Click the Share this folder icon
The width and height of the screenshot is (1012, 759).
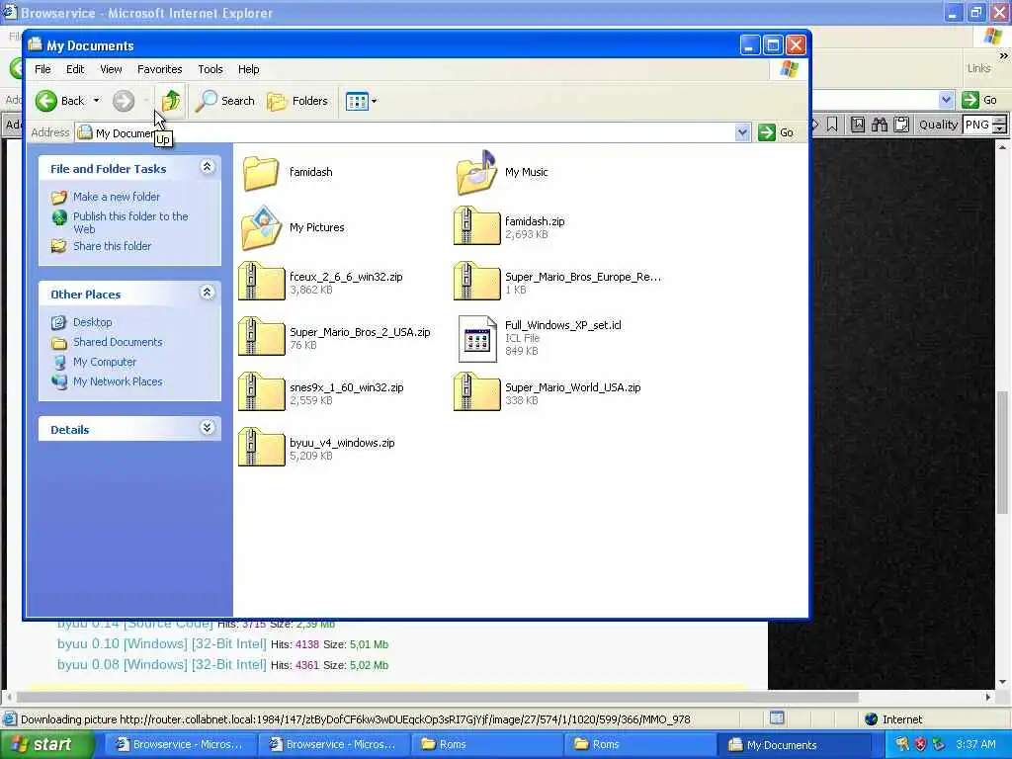pos(58,246)
